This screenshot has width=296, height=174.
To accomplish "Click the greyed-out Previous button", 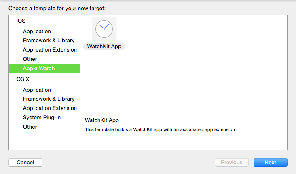I will (x=231, y=162).
